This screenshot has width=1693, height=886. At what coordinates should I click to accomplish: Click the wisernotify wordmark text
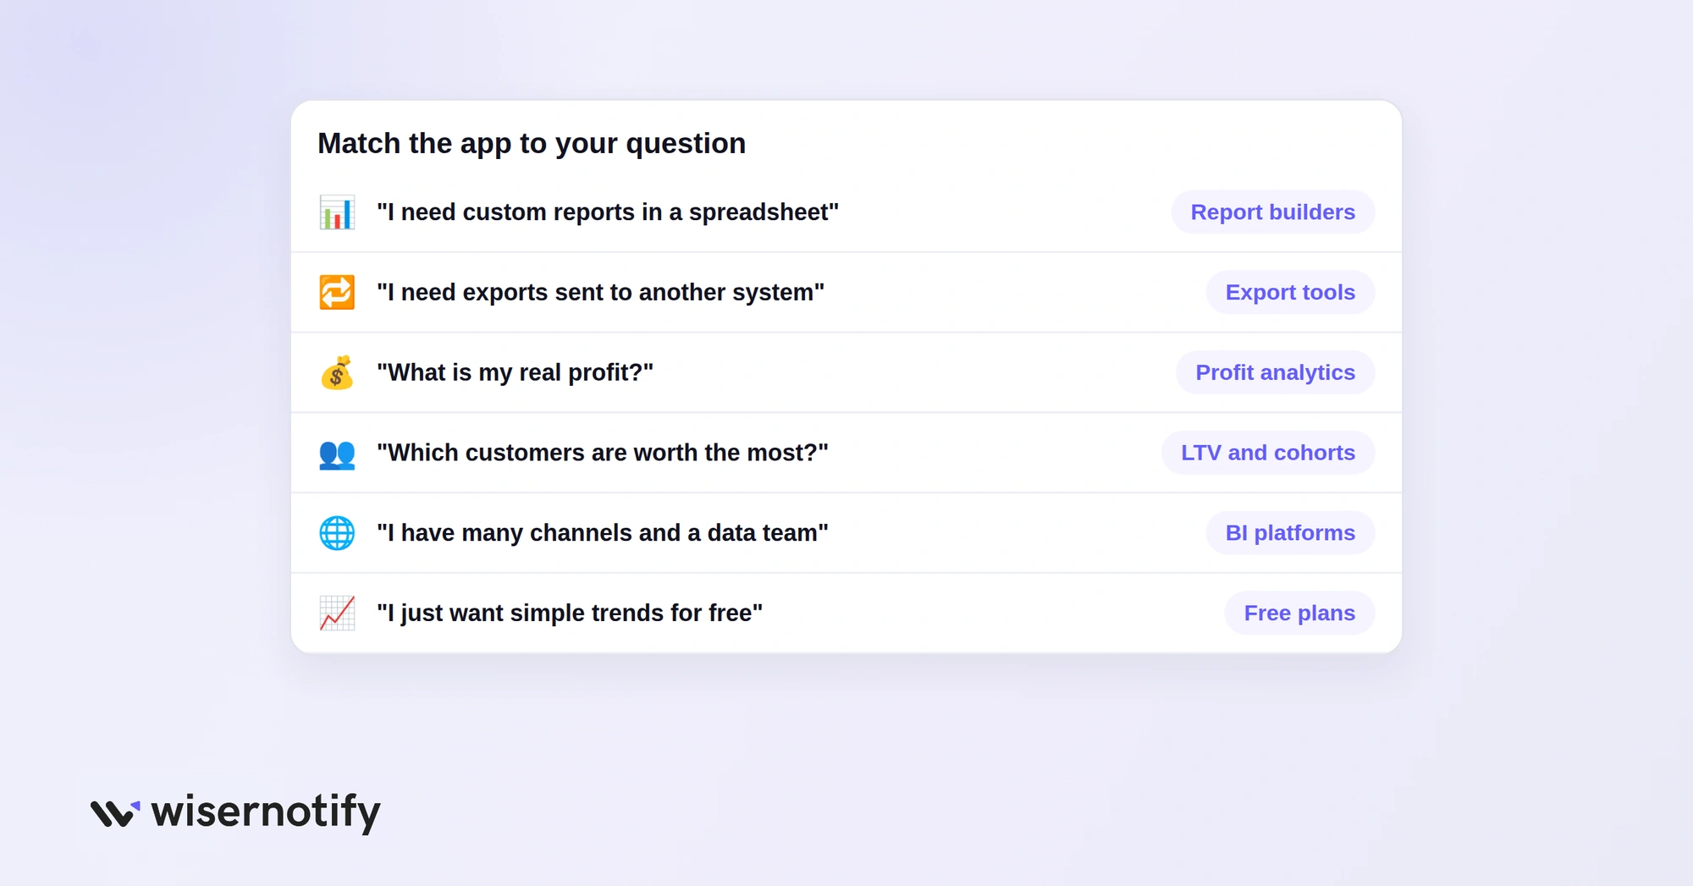(266, 813)
